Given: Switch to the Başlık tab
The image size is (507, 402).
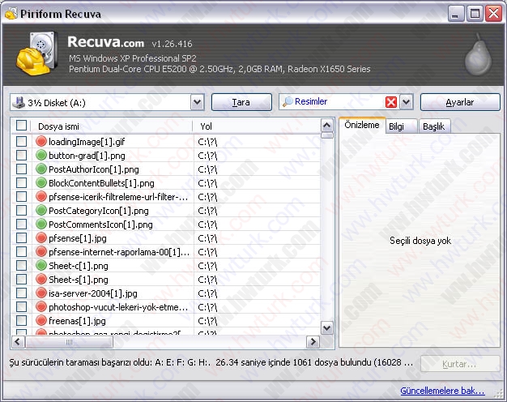Looking at the screenshot, I should tap(434, 126).
